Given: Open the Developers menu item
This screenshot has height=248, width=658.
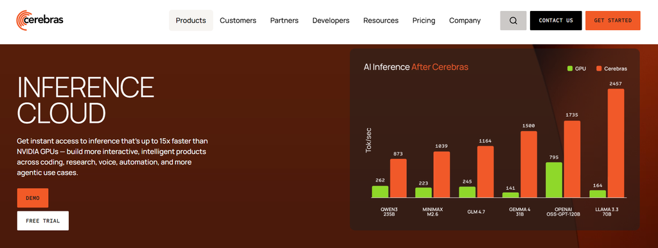Looking at the screenshot, I should click(x=331, y=21).
